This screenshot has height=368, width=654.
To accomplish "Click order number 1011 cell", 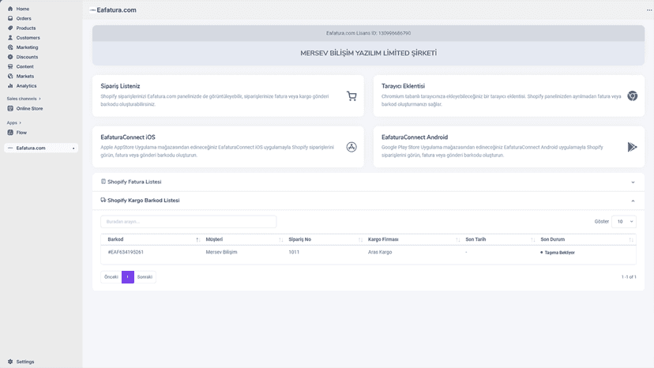I will click(x=294, y=252).
